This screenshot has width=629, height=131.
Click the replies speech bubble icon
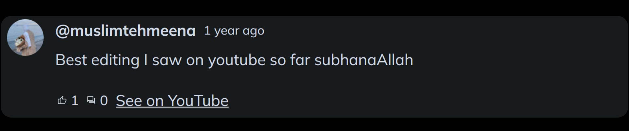coord(91,100)
